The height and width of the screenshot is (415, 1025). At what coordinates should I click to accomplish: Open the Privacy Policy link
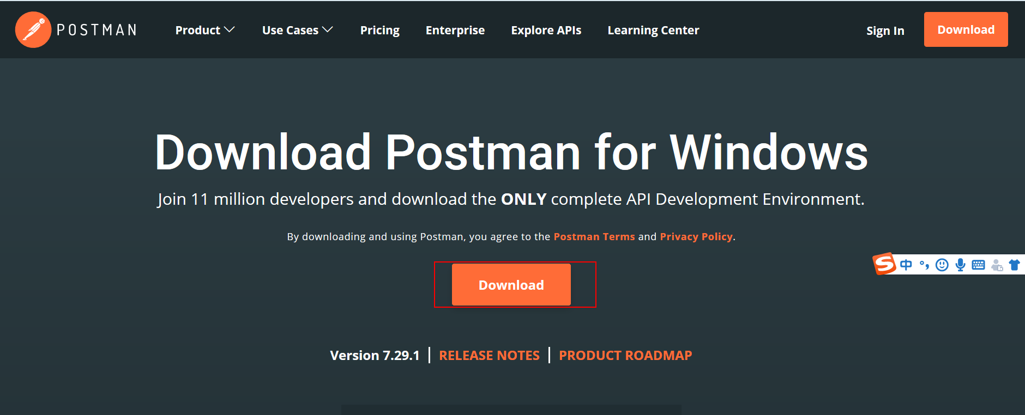[696, 236]
